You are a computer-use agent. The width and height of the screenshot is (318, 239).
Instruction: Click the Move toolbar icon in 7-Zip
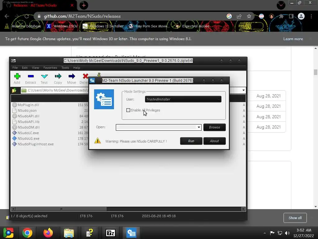[72, 79]
